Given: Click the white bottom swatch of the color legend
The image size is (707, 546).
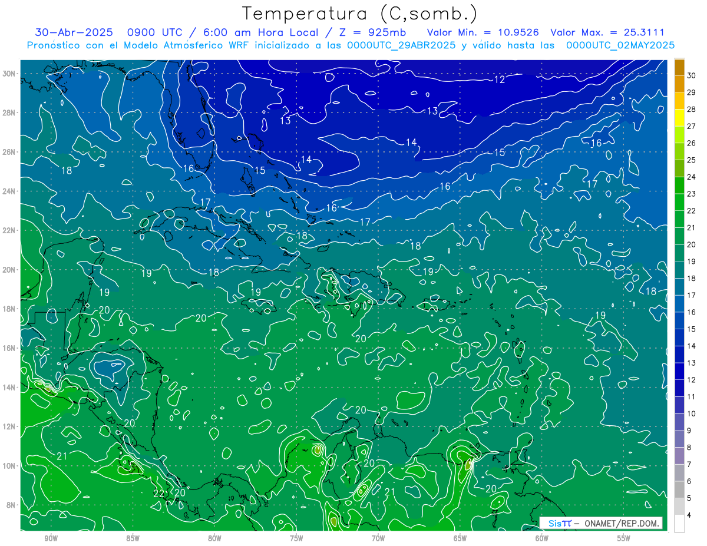Looking at the screenshot, I should click(x=679, y=524).
